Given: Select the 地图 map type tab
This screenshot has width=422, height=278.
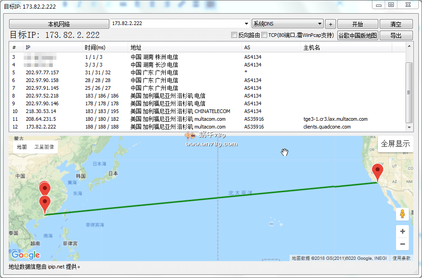Looking at the screenshot, I should click(x=22, y=147).
